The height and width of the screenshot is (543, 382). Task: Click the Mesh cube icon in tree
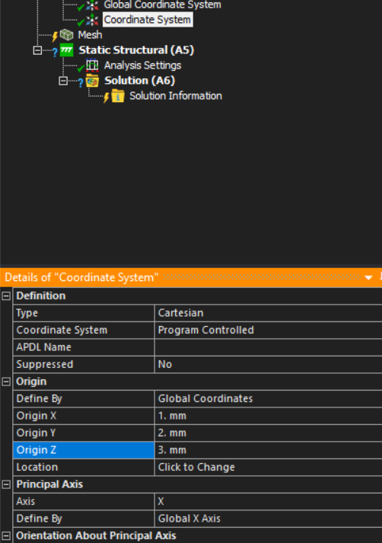(66, 34)
